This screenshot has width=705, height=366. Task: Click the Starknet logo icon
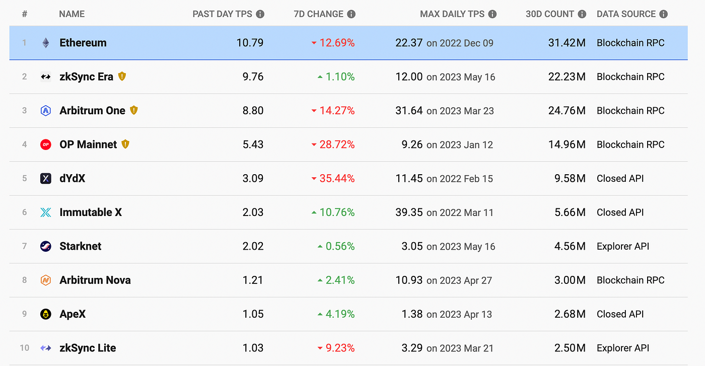[x=46, y=246]
